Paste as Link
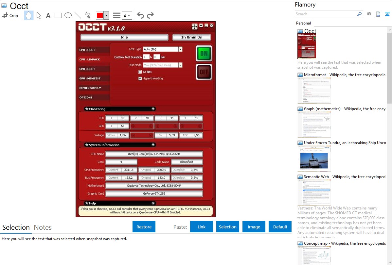 [x=202, y=227]
